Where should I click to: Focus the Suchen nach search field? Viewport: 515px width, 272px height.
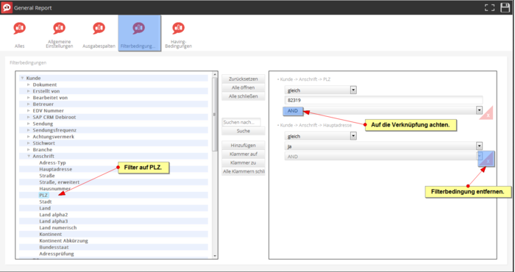241,122
